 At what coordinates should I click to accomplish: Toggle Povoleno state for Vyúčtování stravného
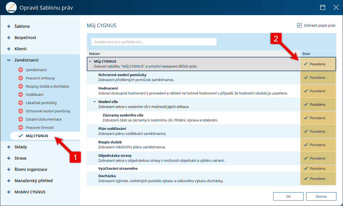click(318, 168)
